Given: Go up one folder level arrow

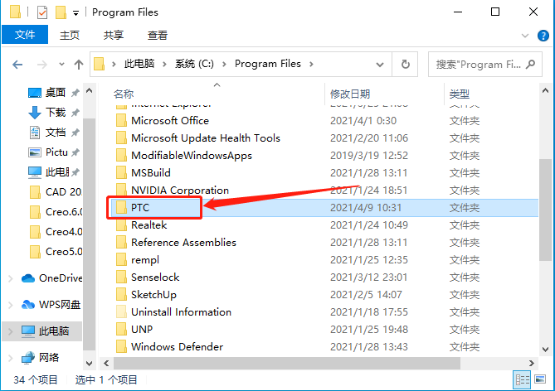Looking at the screenshot, I should point(79,65).
